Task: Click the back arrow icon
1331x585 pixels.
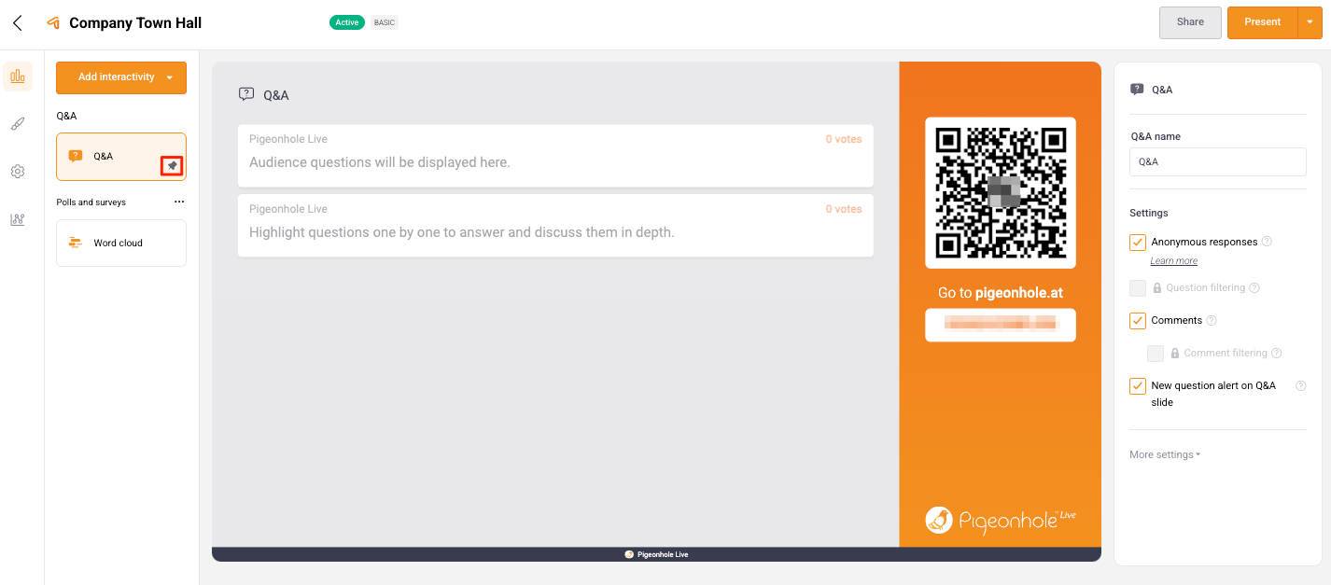Action: (x=18, y=23)
